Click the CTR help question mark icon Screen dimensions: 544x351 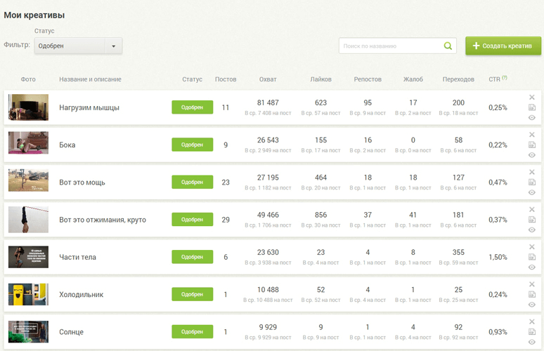505,78
